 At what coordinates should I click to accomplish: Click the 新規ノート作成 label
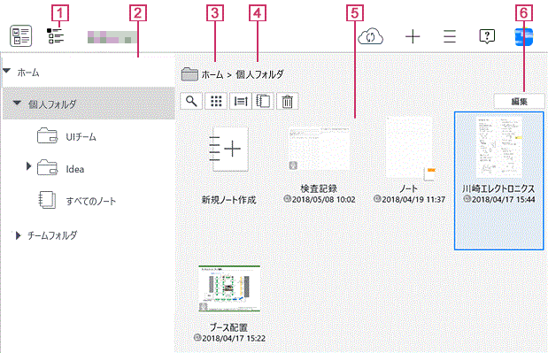tap(229, 200)
